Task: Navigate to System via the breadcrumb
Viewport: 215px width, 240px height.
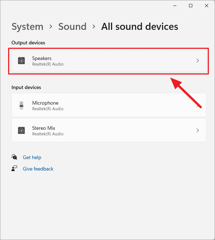Action: (27, 27)
